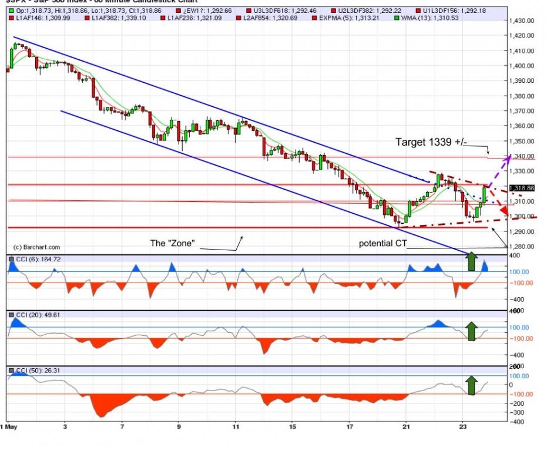Click the red ¿EW1? legend swatch

(178, 11)
